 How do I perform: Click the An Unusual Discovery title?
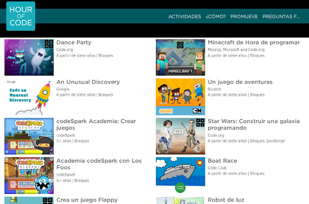click(88, 82)
